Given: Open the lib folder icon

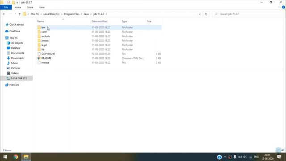Looking at the screenshot, I should click(x=39, y=49).
